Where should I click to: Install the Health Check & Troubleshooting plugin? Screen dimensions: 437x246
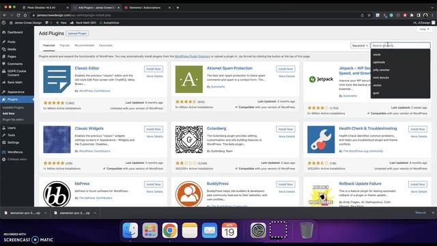tap(417, 129)
